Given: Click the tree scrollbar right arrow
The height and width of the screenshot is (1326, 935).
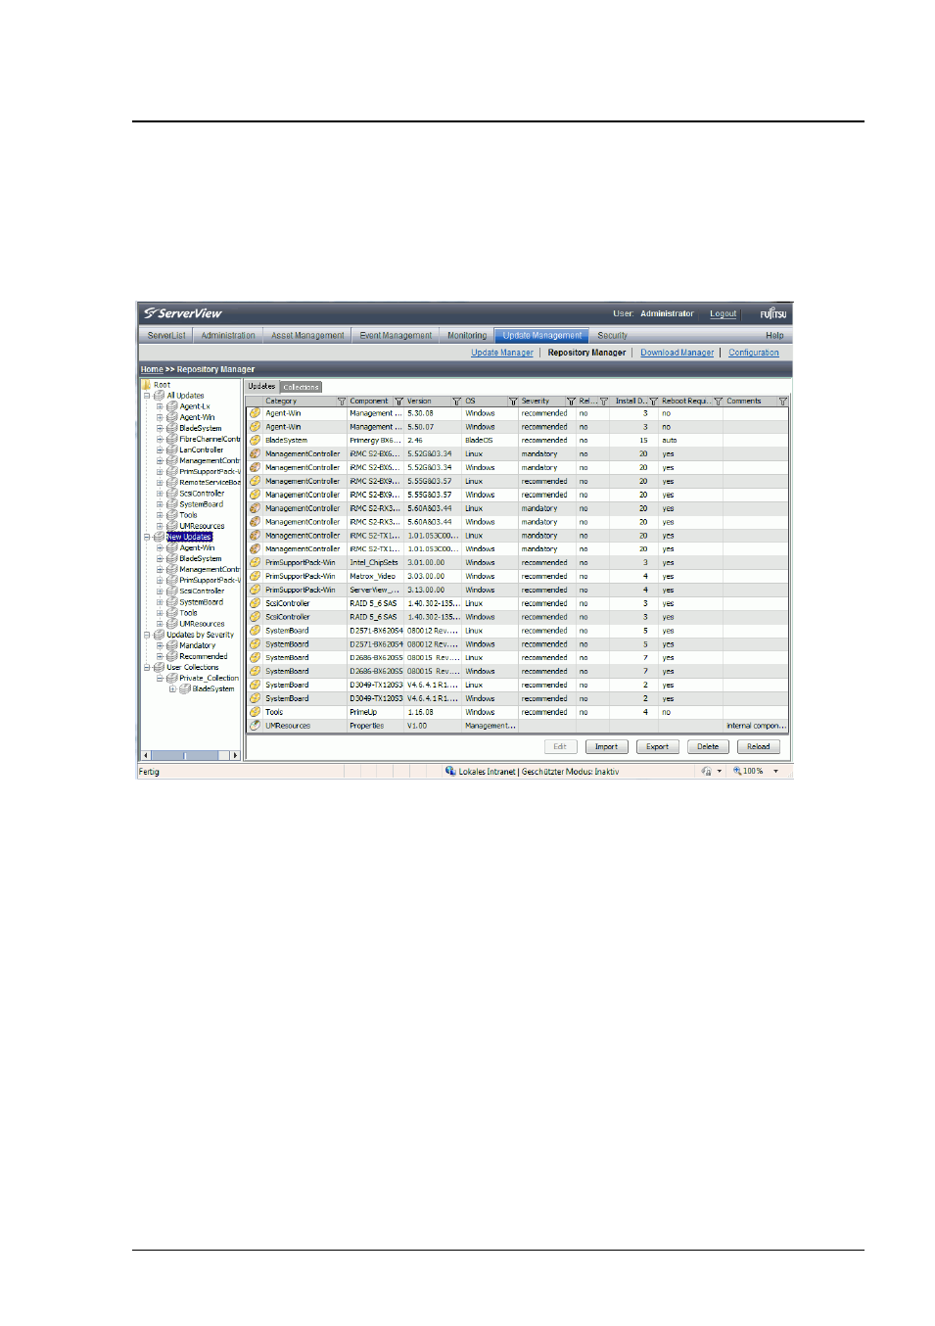Looking at the screenshot, I should [x=235, y=756].
